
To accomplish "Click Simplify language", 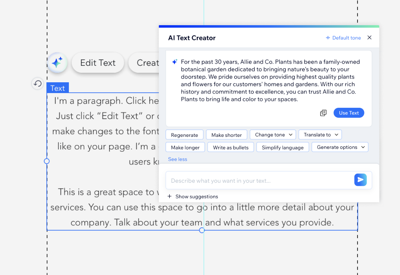I will coord(283,147).
